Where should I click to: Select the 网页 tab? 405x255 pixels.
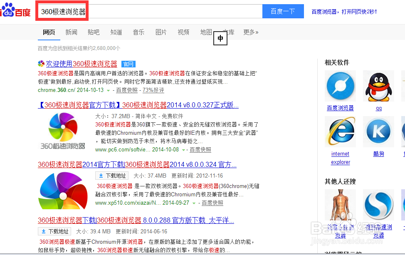click(x=49, y=32)
